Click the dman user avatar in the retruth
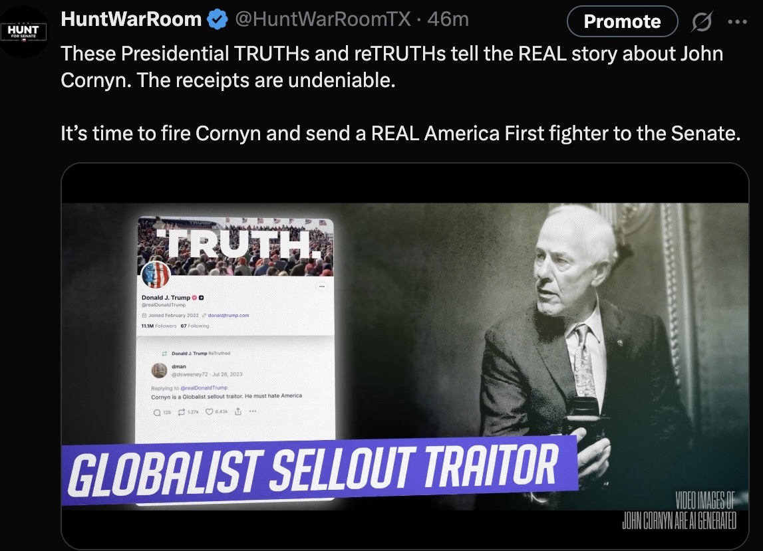Screen dimensions: 763x551 [159, 370]
